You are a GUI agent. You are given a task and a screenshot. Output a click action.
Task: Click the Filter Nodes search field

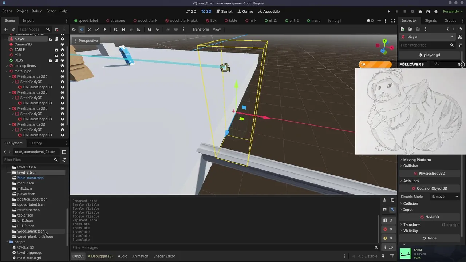click(x=35, y=29)
